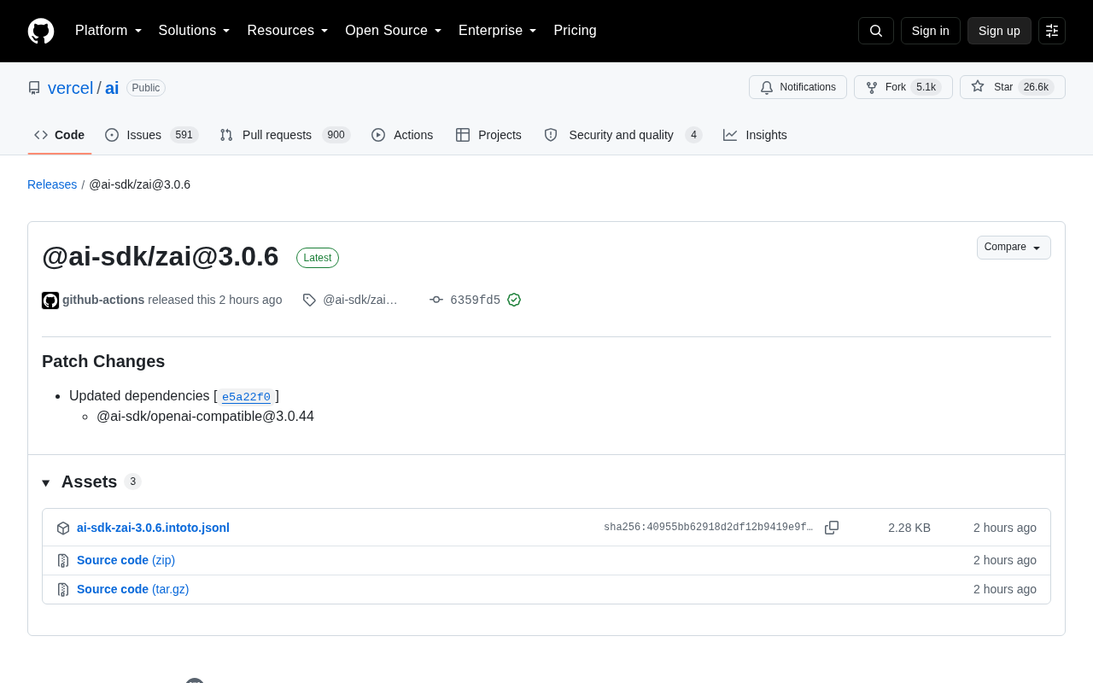Expand the Solutions menu

pyautogui.click(x=195, y=31)
